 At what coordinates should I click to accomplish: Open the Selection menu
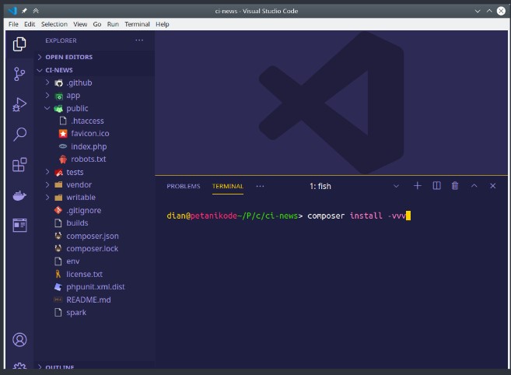tap(54, 24)
